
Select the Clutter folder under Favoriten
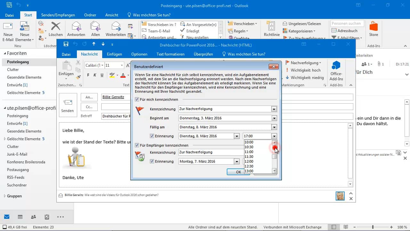click(x=13, y=70)
